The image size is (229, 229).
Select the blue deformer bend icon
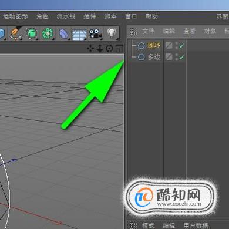click(x=63, y=33)
